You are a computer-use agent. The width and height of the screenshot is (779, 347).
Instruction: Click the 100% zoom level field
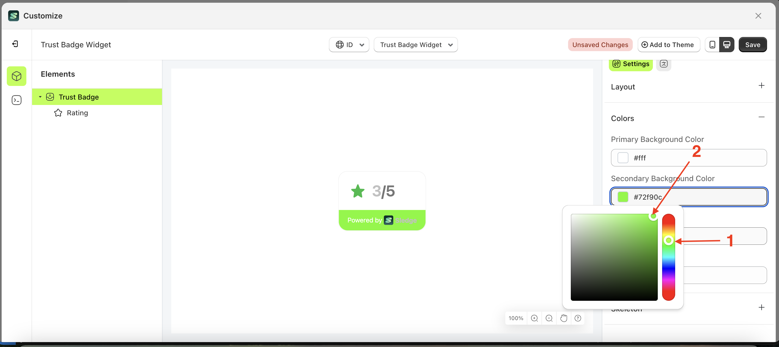click(x=516, y=318)
